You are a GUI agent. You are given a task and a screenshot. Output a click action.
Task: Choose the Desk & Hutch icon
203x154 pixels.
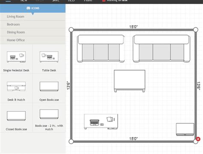point(16,86)
